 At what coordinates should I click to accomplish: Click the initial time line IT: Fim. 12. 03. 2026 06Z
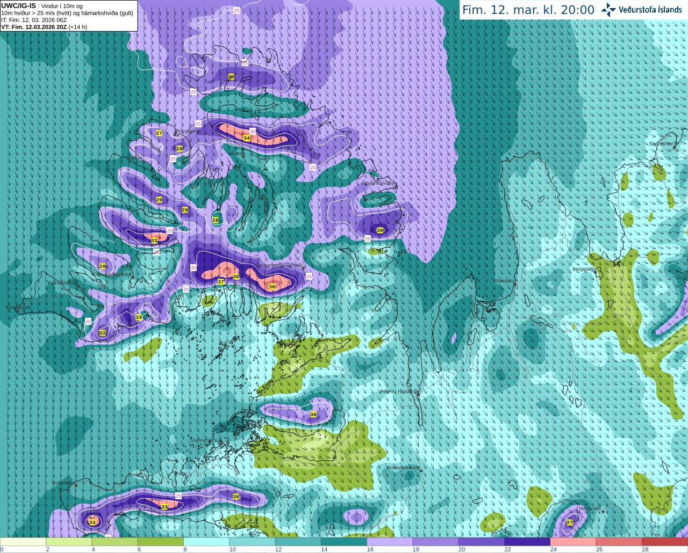(x=34, y=20)
